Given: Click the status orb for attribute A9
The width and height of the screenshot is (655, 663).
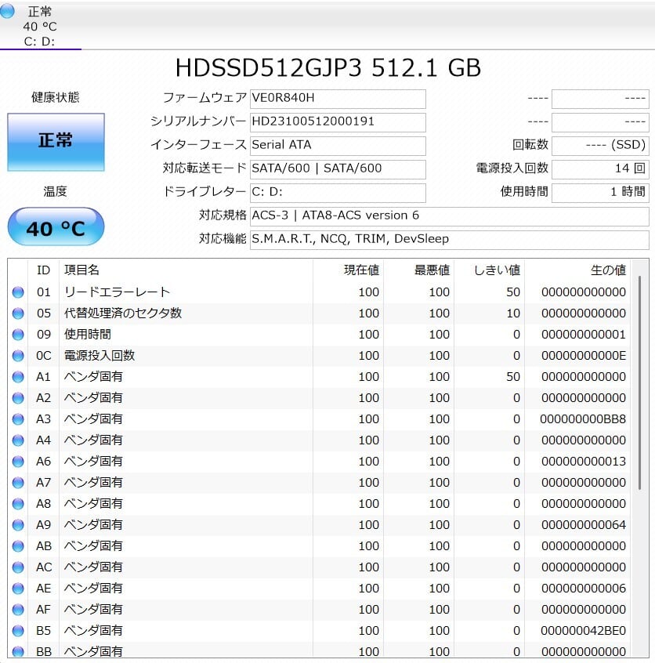Looking at the screenshot, I should click(18, 525).
